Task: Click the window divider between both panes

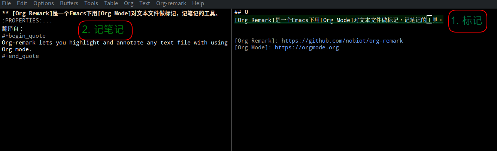Action: coord(231,80)
